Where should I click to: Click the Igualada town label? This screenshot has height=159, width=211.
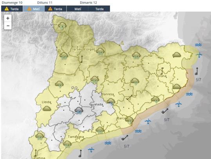(96, 104)
